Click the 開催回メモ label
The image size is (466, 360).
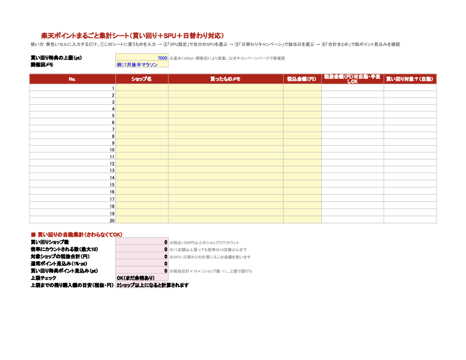click(x=42, y=65)
